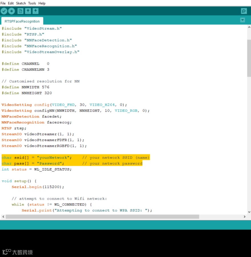This screenshot has width=251, height=257.
Task: Click the "attempt to connect to Wifi" comment
Action: coord(59,199)
